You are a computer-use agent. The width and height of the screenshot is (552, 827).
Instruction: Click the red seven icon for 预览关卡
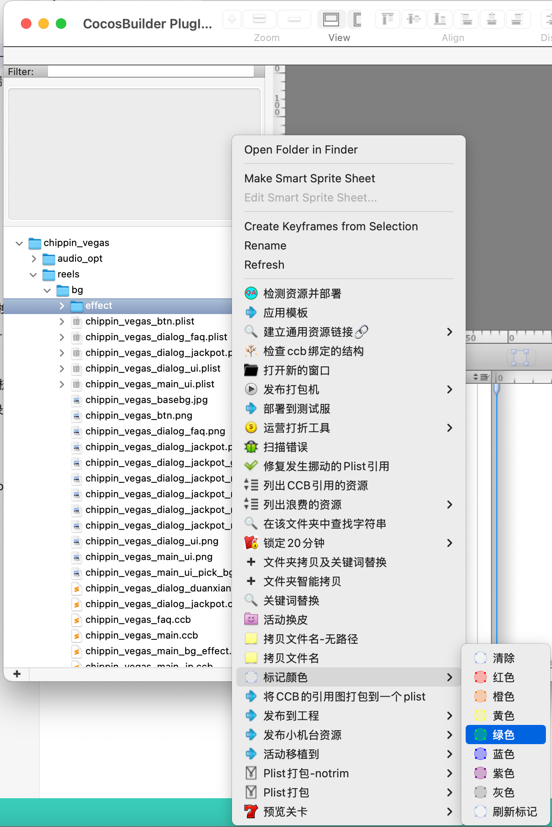pos(251,811)
